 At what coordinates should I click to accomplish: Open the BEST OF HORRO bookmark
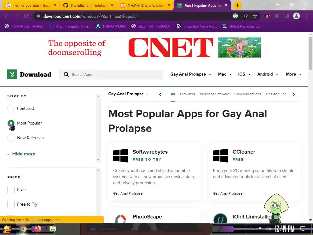pyautogui.click(x=152, y=26)
